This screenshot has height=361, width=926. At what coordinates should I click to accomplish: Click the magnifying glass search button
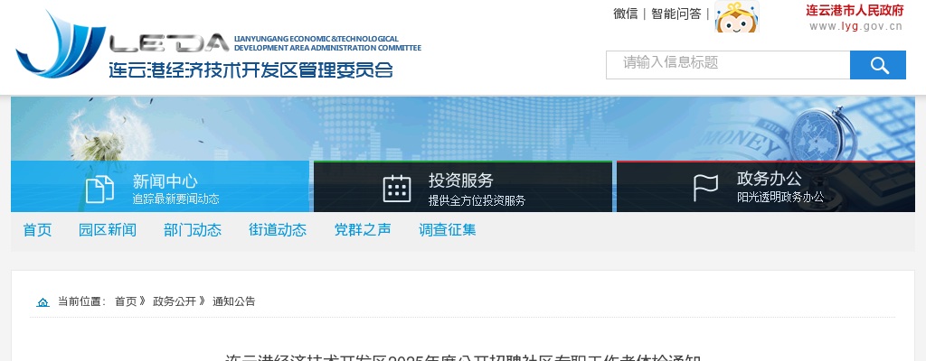pos(877,65)
